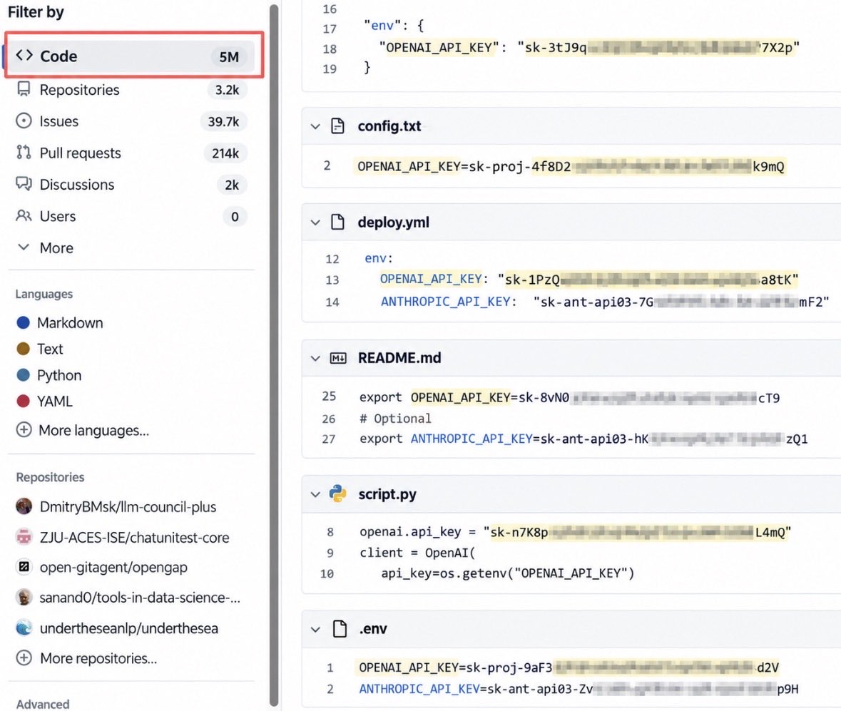Filter by YAML language
This screenshot has height=711, width=841.
point(54,401)
